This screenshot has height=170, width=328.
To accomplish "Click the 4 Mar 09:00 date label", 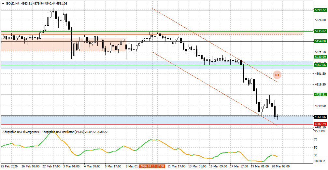I will (93, 166).
